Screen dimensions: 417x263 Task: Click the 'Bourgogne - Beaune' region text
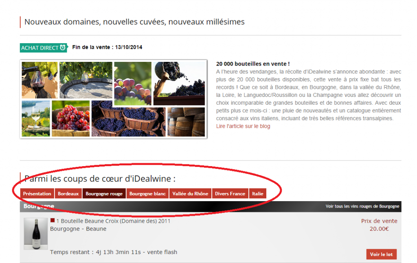78,229
